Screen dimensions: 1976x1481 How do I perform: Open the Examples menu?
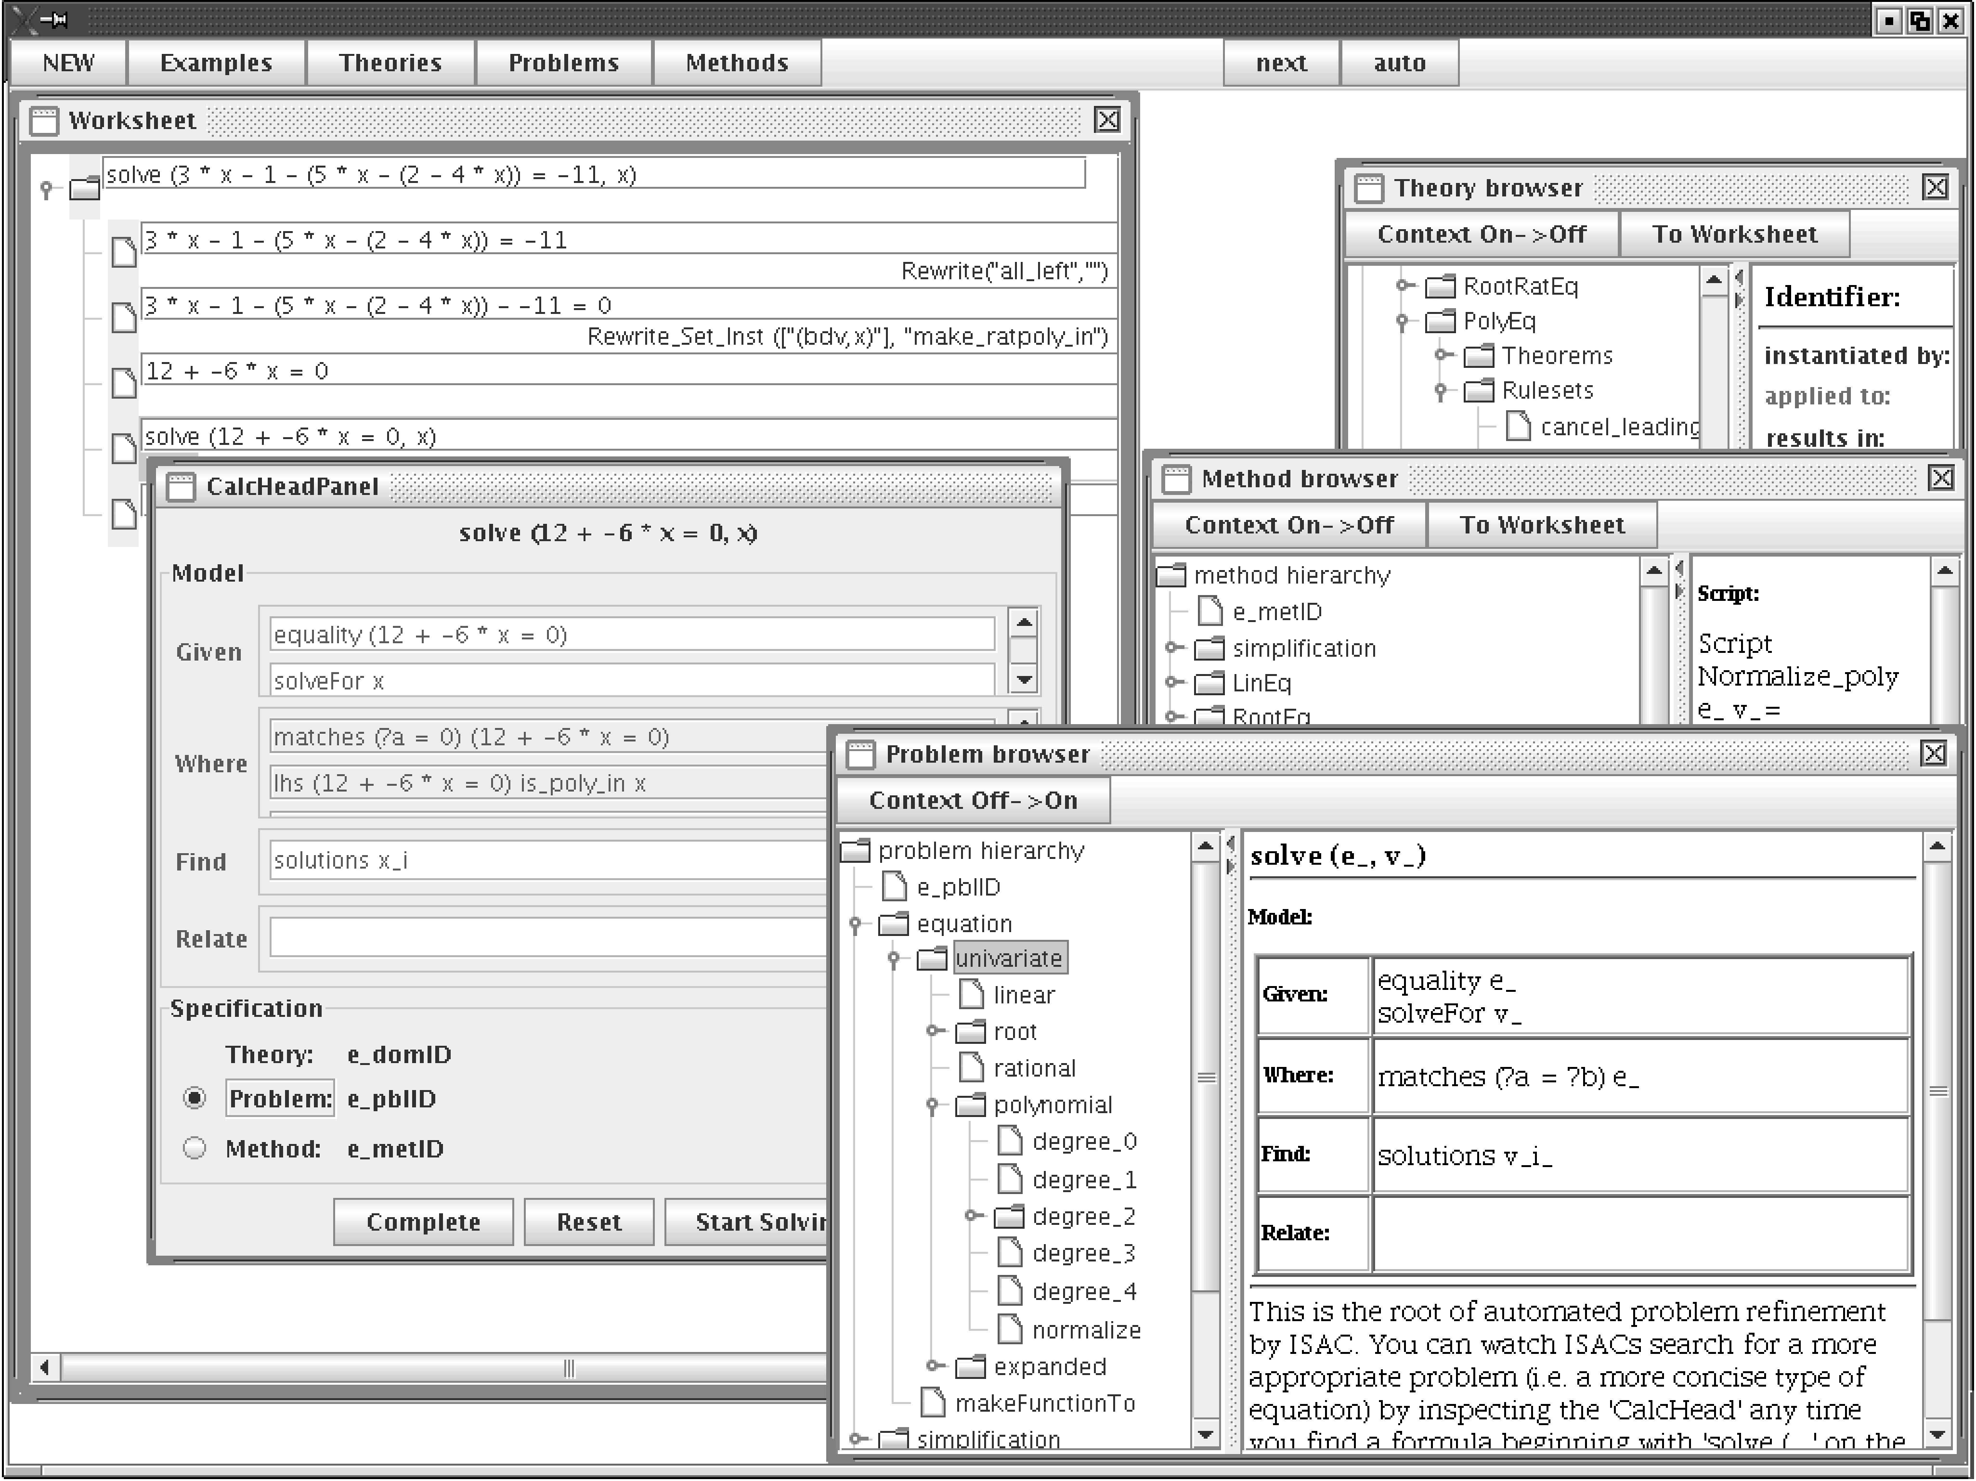tap(216, 63)
